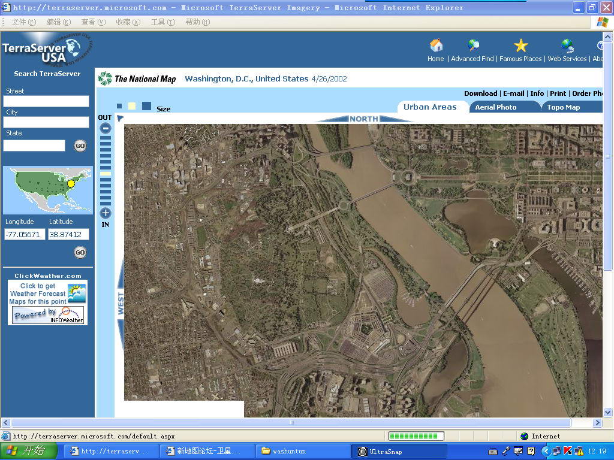This screenshot has height=460, width=614.
Task: Switch to the Topo Map tab
Action: (x=563, y=107)
